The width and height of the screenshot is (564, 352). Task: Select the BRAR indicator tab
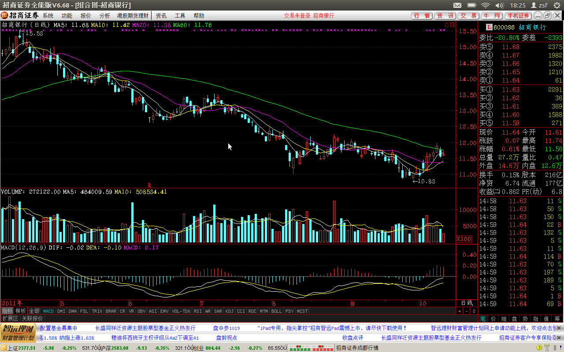coord(111,311)
